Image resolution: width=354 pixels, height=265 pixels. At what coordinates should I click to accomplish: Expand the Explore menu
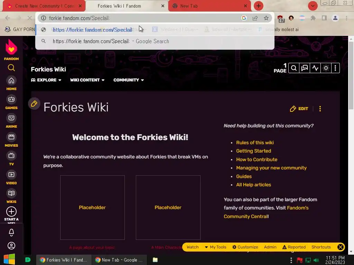(46, 80)
